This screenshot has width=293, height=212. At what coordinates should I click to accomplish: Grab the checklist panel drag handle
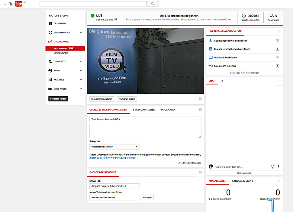click(279, 31)
